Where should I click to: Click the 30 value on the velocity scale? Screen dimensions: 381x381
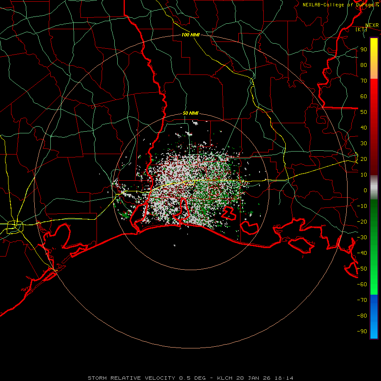[364, 144]
